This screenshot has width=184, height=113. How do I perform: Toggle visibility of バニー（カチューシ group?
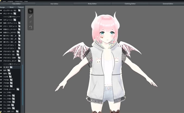pyautogui.click(x=19, y=26)
